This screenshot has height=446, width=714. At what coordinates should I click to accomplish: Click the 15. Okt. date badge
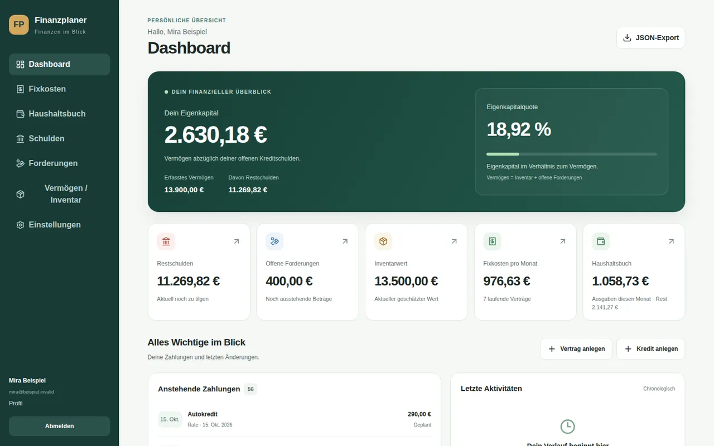170,419
